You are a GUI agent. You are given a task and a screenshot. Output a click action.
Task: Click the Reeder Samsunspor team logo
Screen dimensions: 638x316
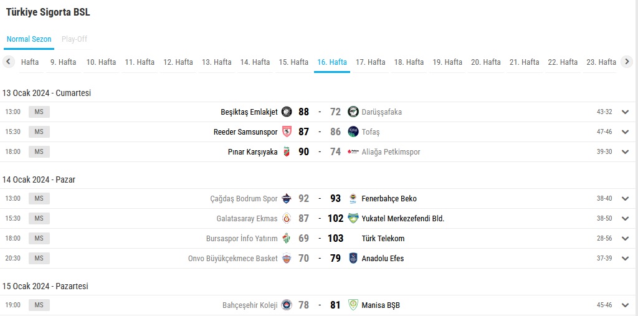287,132
